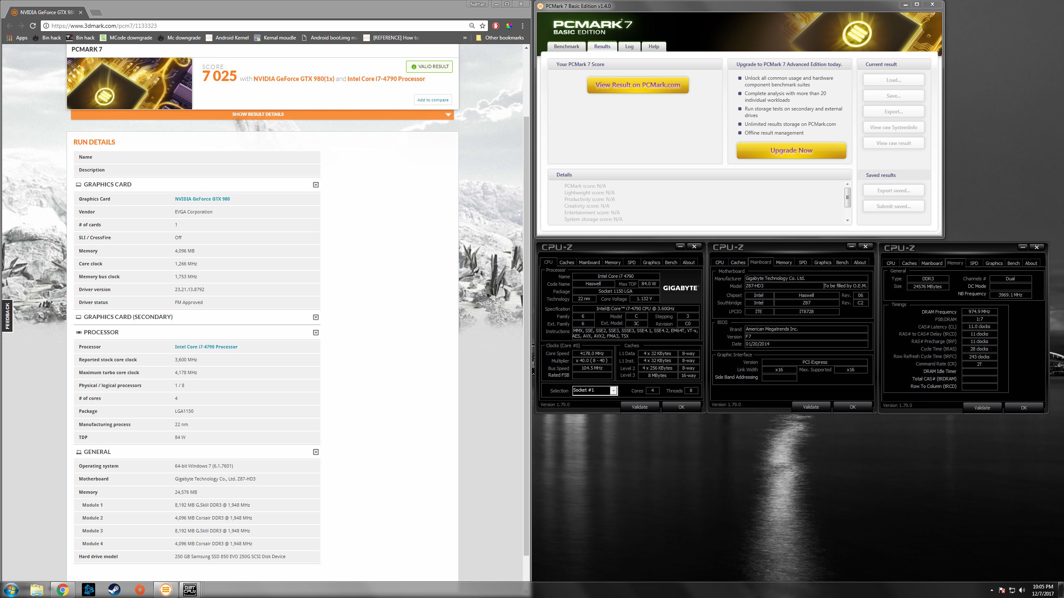The width and height of the screenshot is (1064, 598).
Task: Open Graphics tab in the Memory CPU-Z window
Action: pos(994,263)
